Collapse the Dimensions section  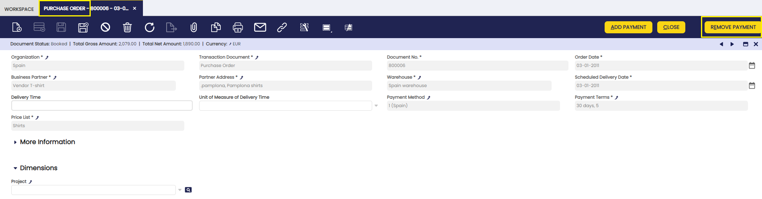pos(15,168)
